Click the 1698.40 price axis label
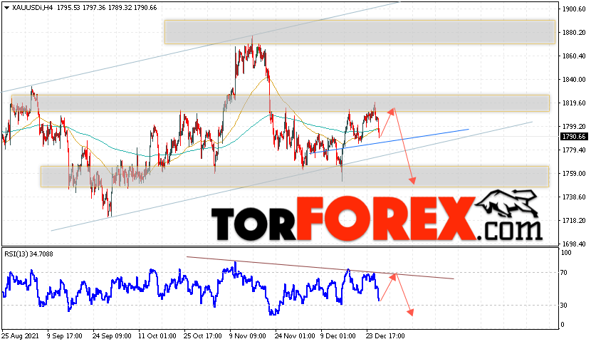This screenshot has width=591, height=344. point(573,244)
